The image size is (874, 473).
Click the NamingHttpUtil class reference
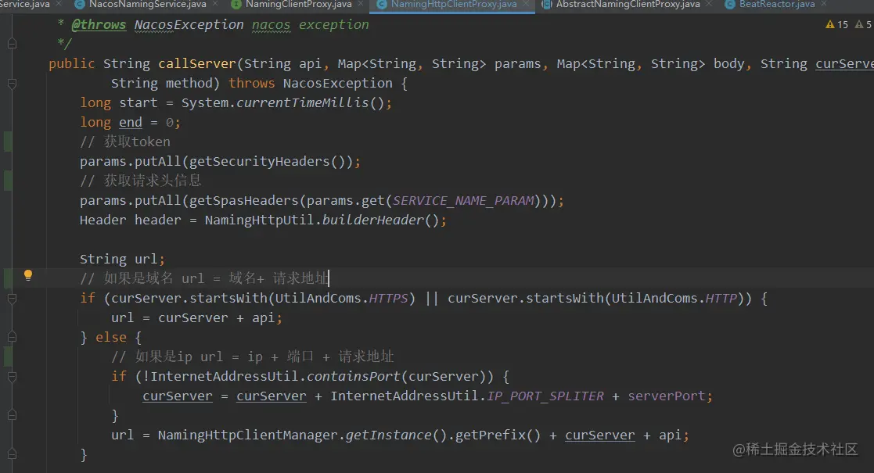[259, 220]
